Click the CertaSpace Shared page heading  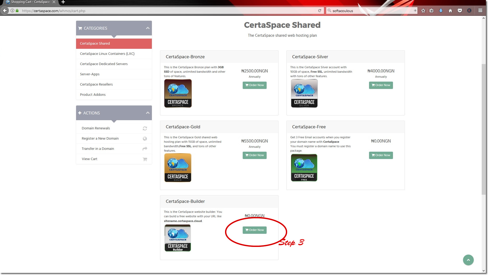(282, 25)
